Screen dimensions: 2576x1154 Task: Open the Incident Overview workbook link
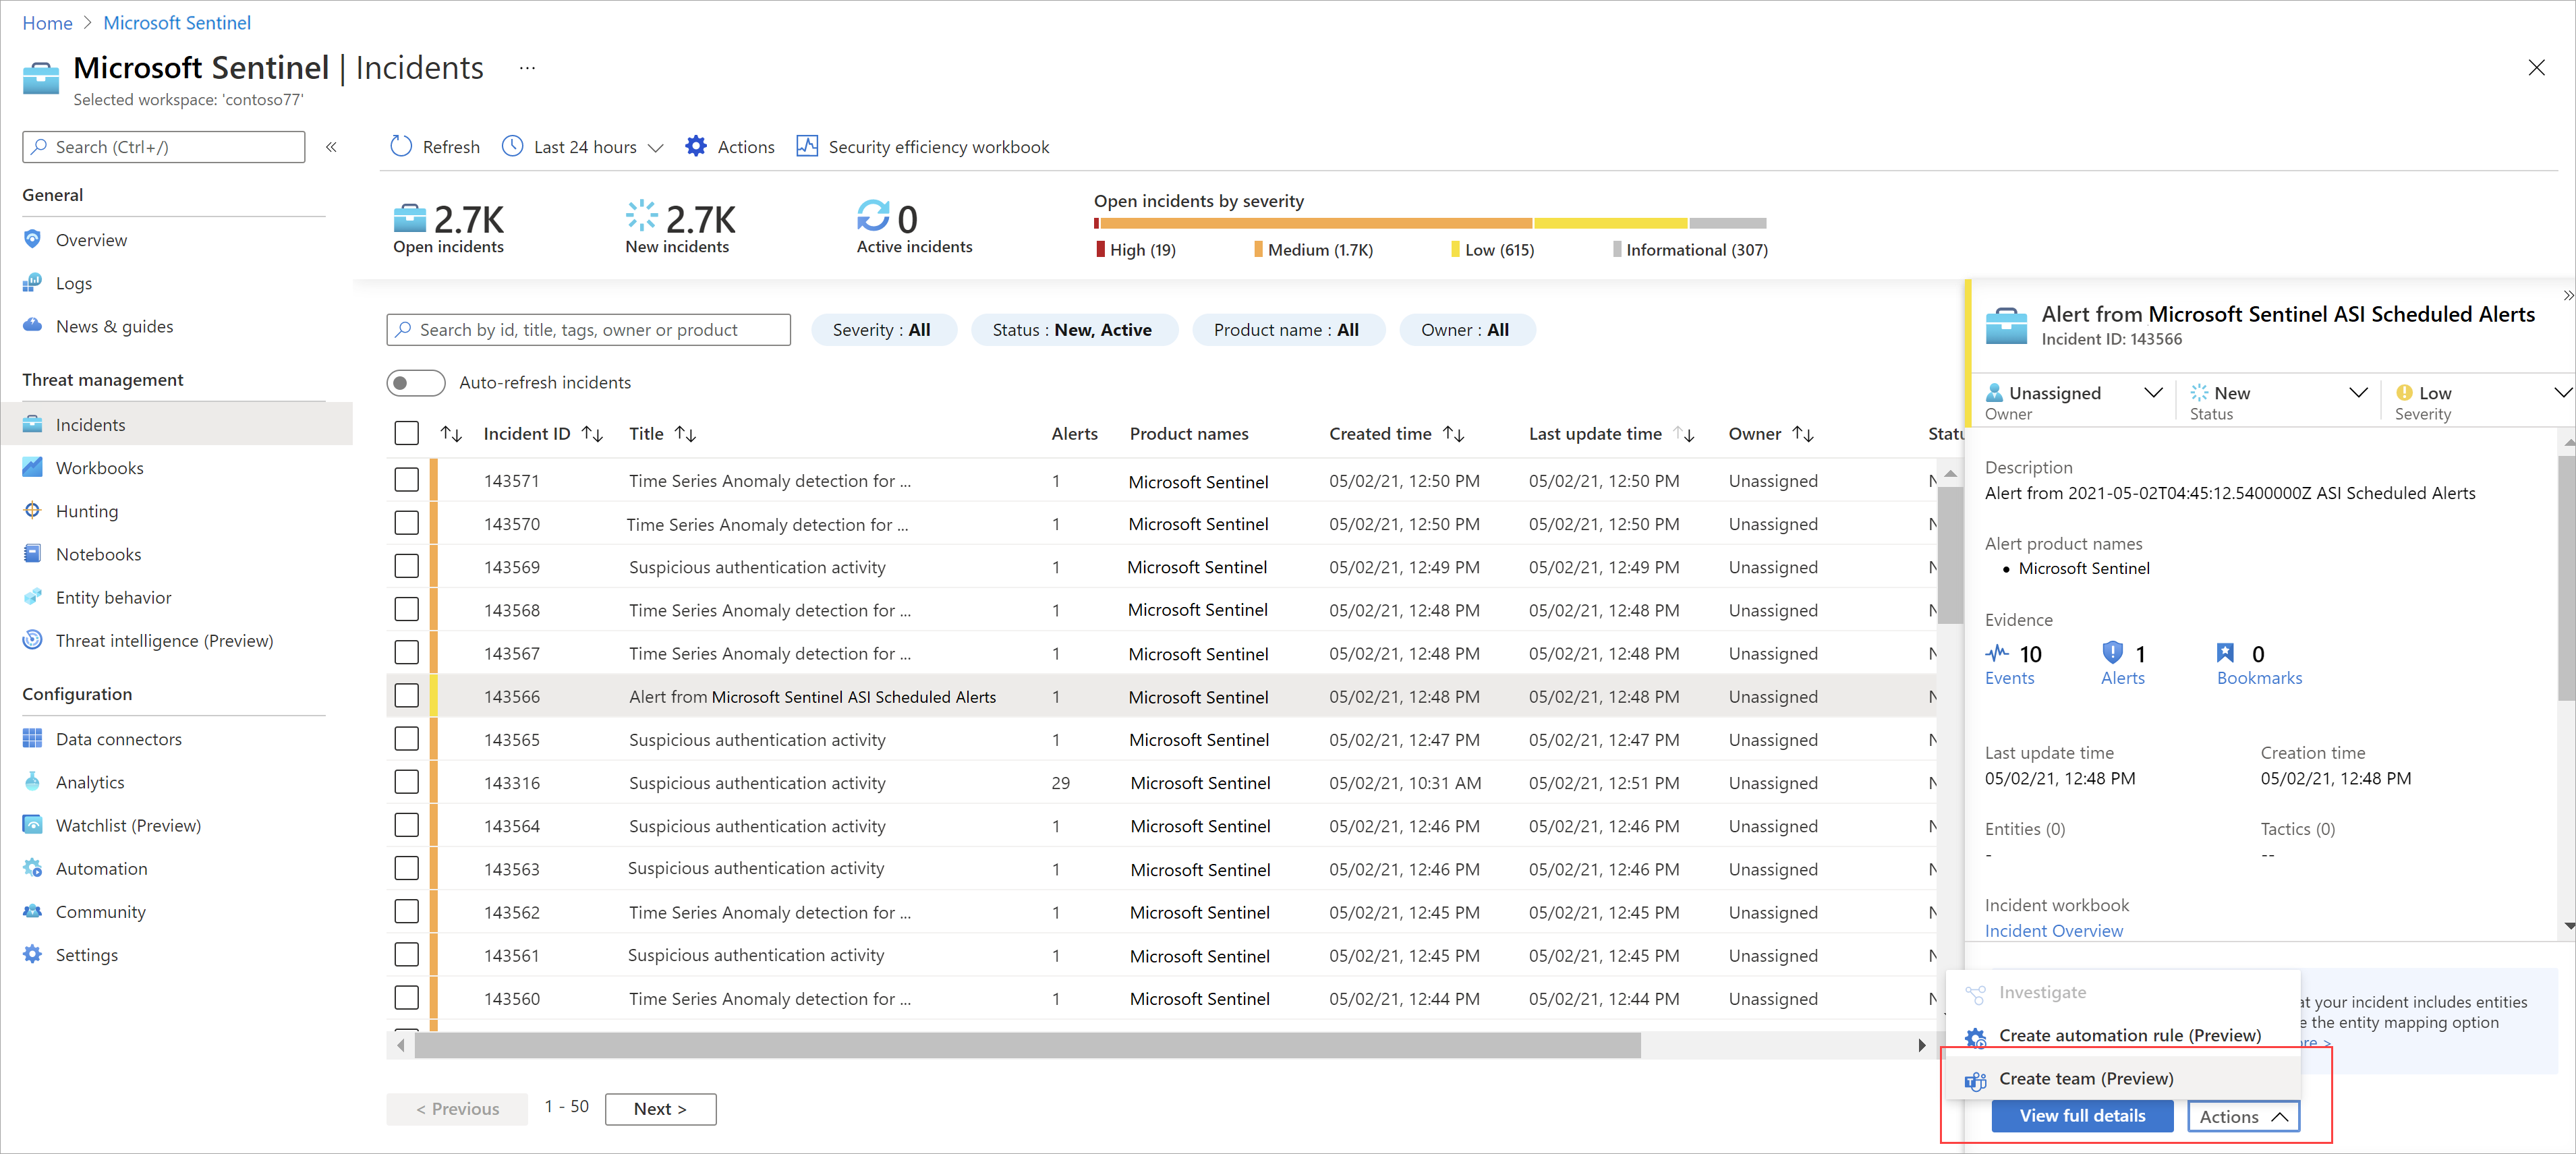(x=2053, y=930)
